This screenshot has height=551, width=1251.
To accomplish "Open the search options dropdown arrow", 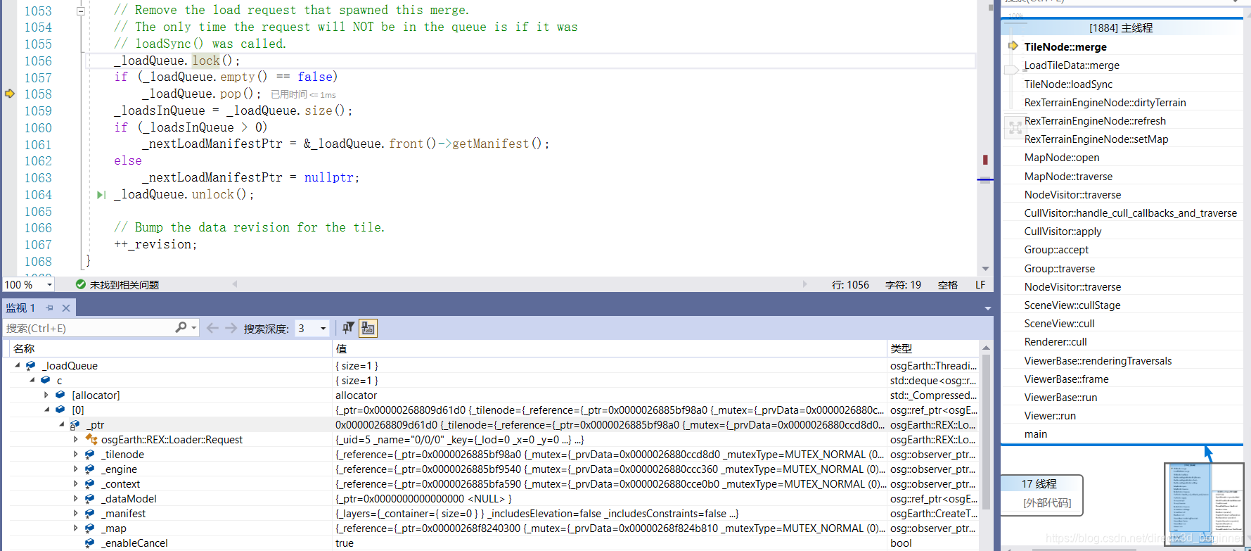I will tap(194, 328).
